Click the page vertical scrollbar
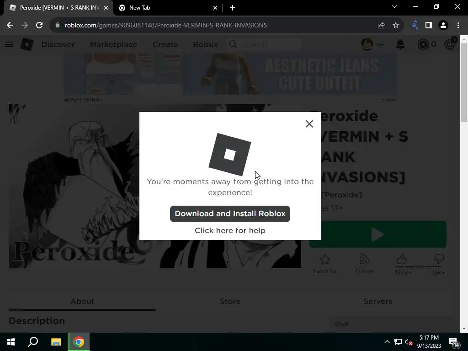The height and width of the screenshot is (351, 468). click(x=464, y=82)
